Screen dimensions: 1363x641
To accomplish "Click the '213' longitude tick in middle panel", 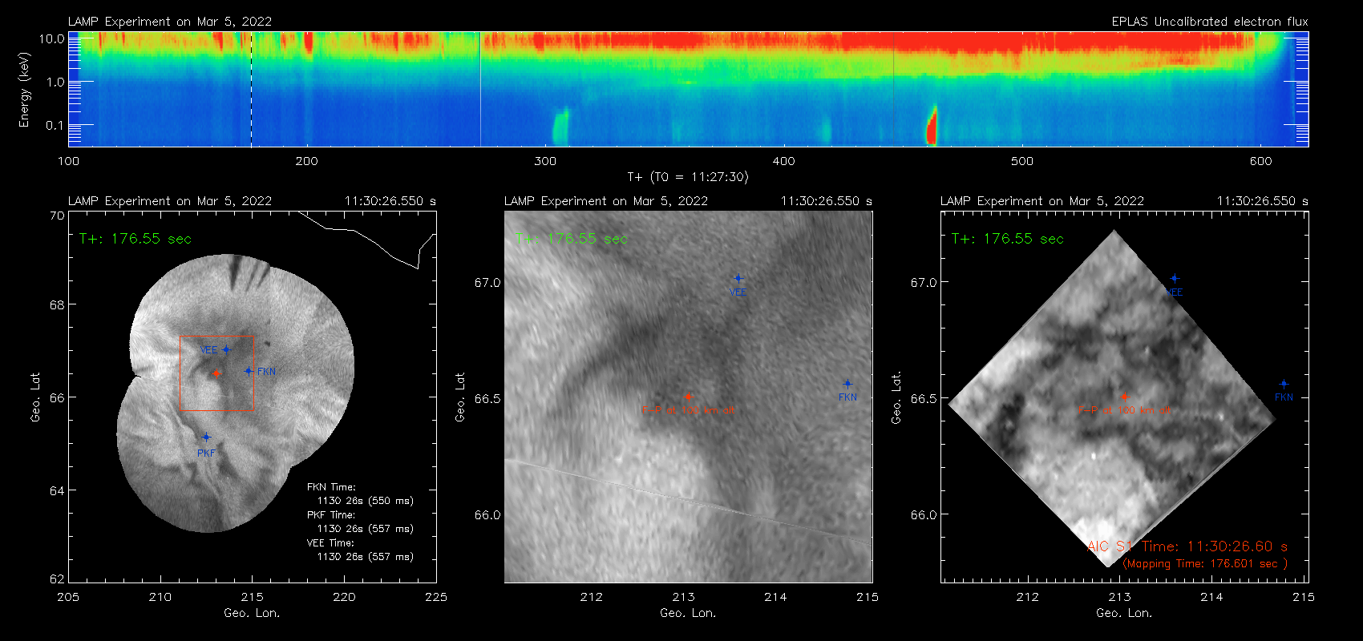I will 683,597.
